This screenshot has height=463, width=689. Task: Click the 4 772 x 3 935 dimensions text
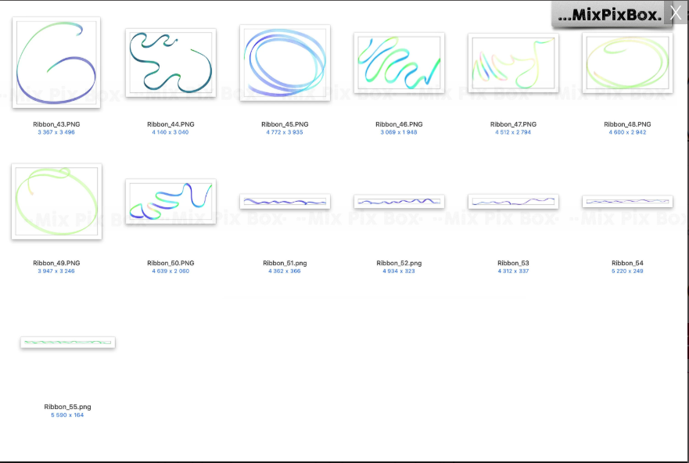click(285, 132)
